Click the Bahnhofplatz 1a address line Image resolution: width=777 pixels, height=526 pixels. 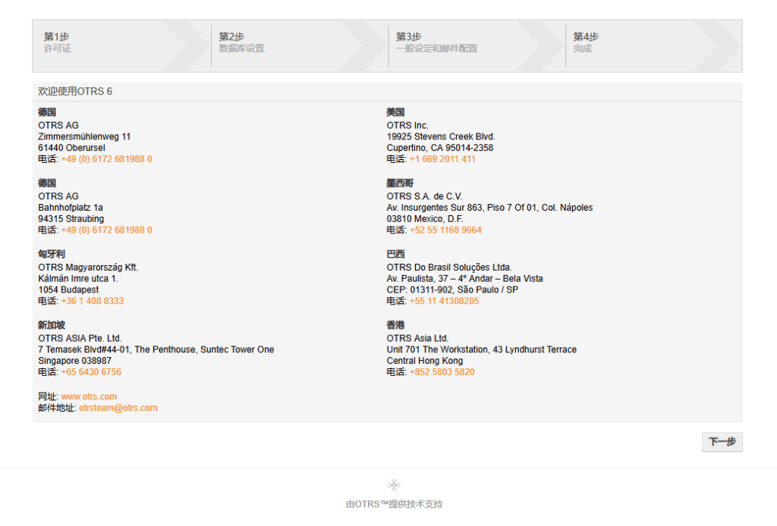click(x=71, y=208)
